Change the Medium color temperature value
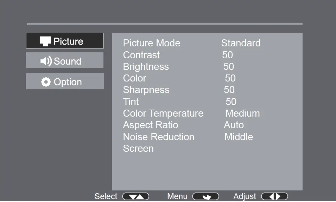The width and height of the screenshot is (336, 202). (242, 113)
